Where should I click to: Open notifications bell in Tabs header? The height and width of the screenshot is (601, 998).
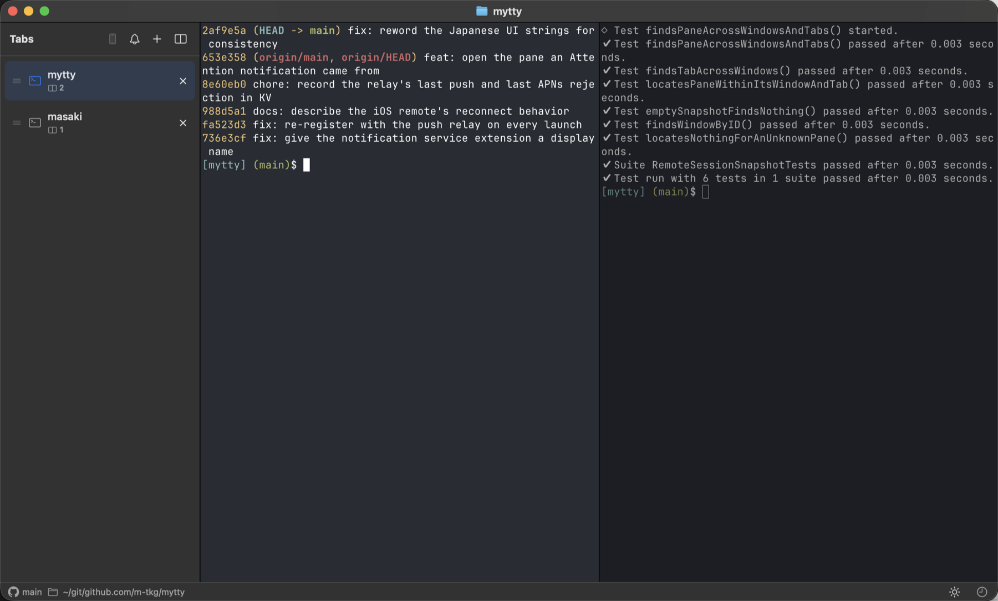coord(135,39)
